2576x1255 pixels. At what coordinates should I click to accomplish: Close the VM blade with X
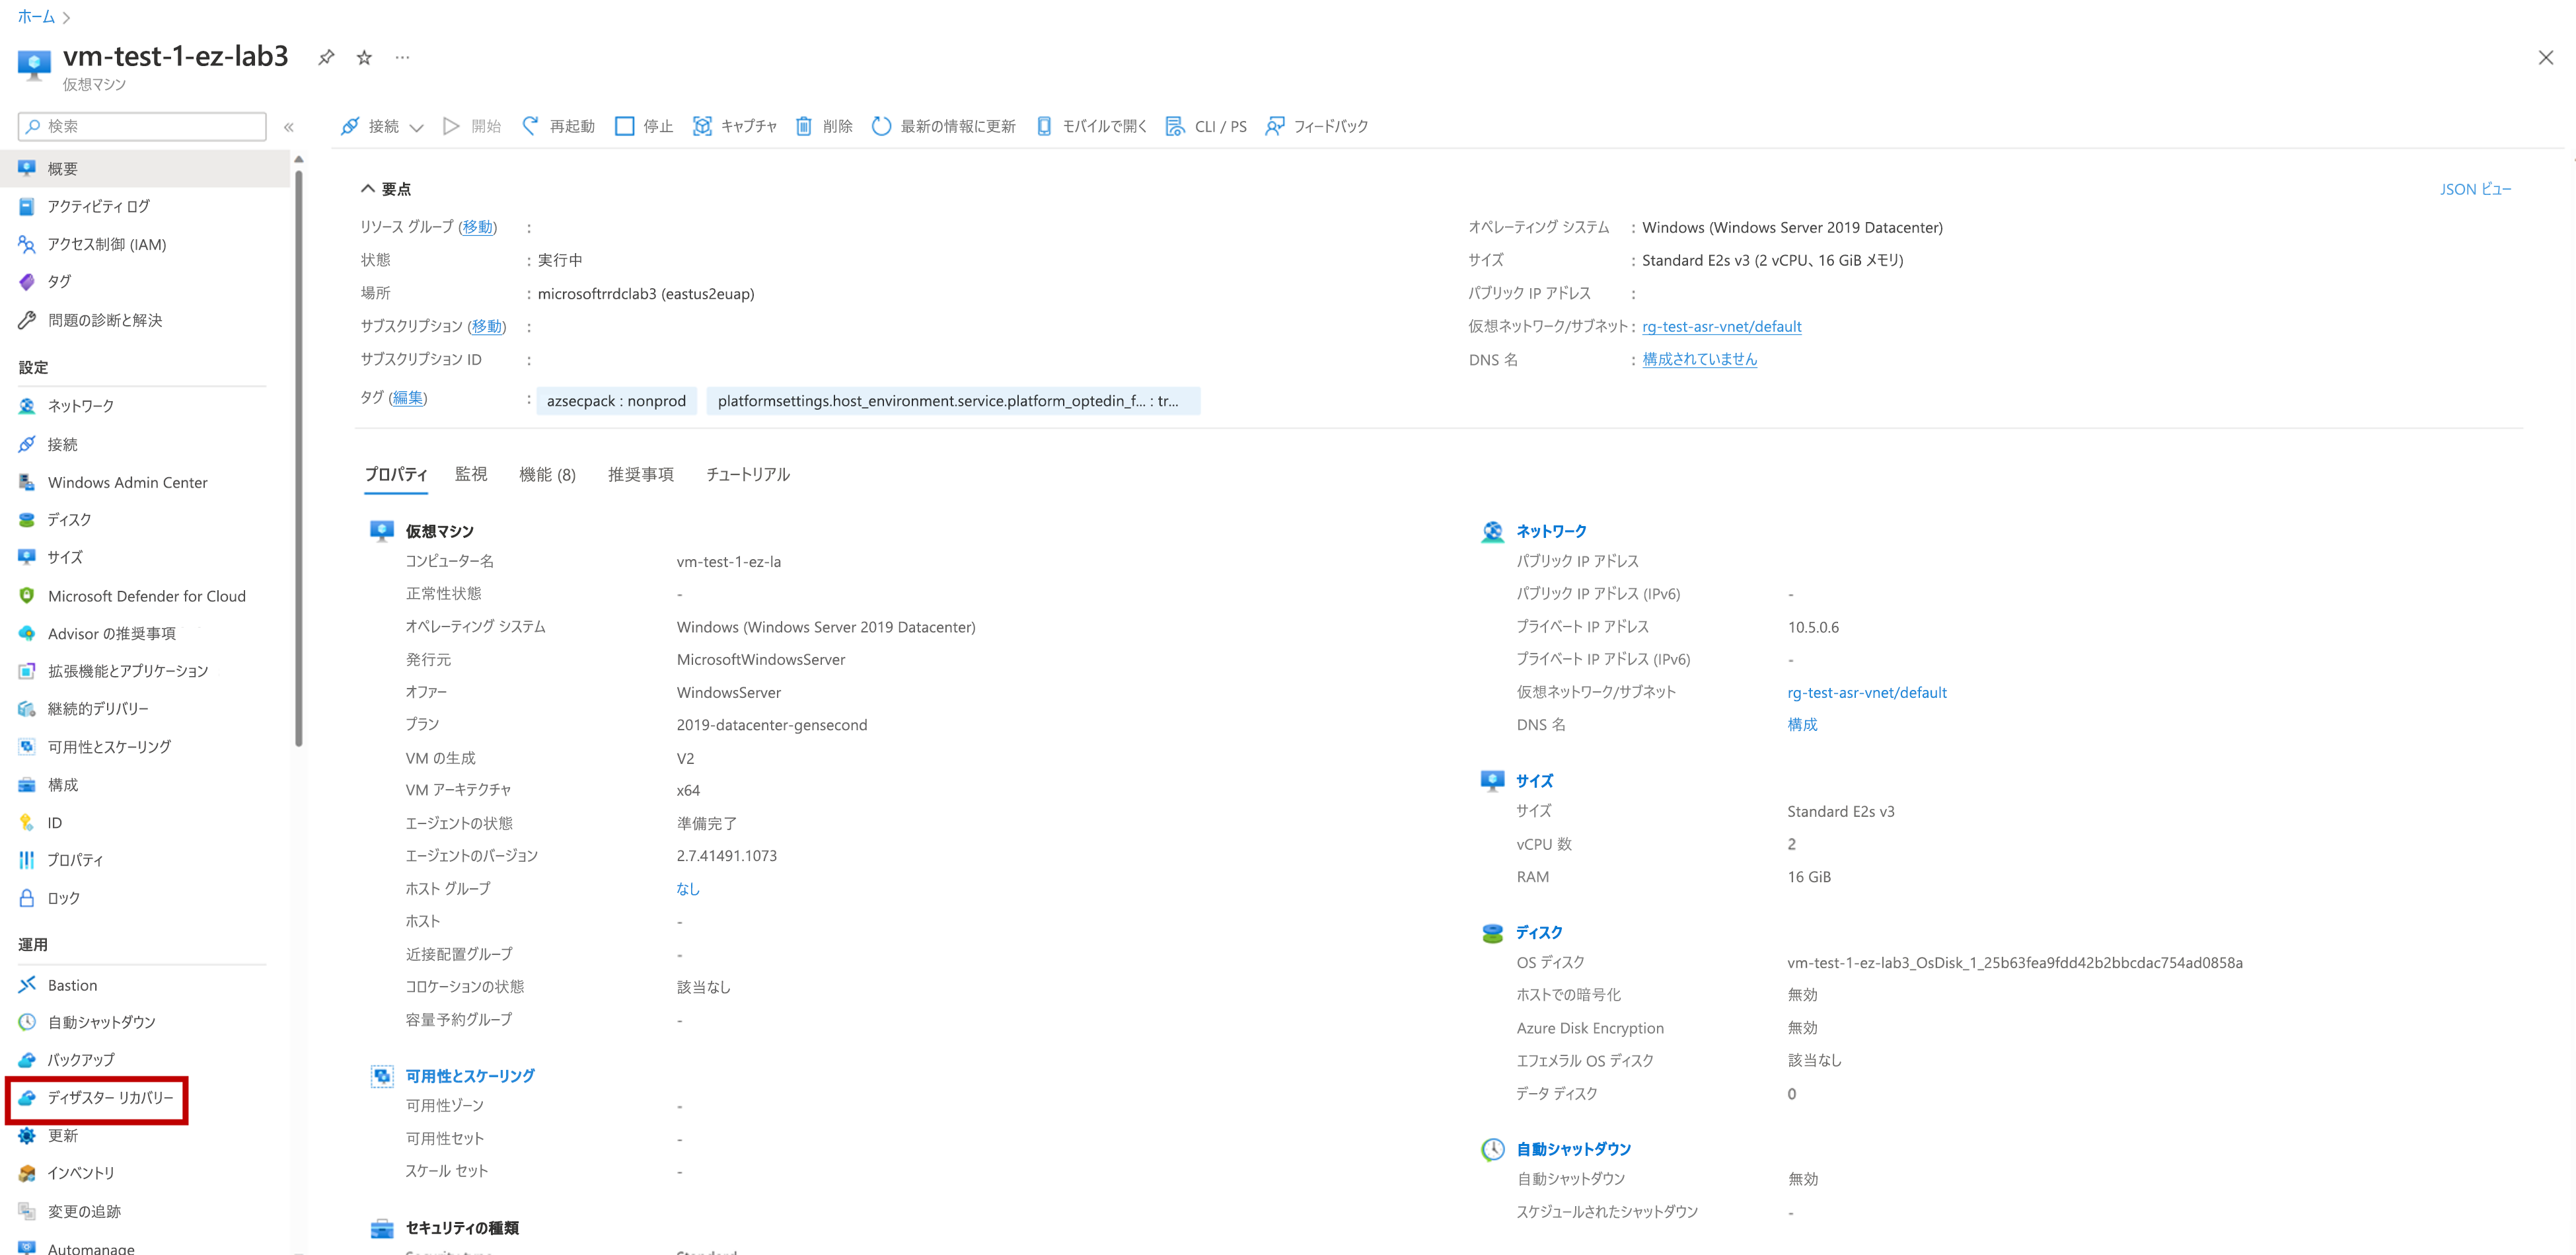[x=2546, y=58]
